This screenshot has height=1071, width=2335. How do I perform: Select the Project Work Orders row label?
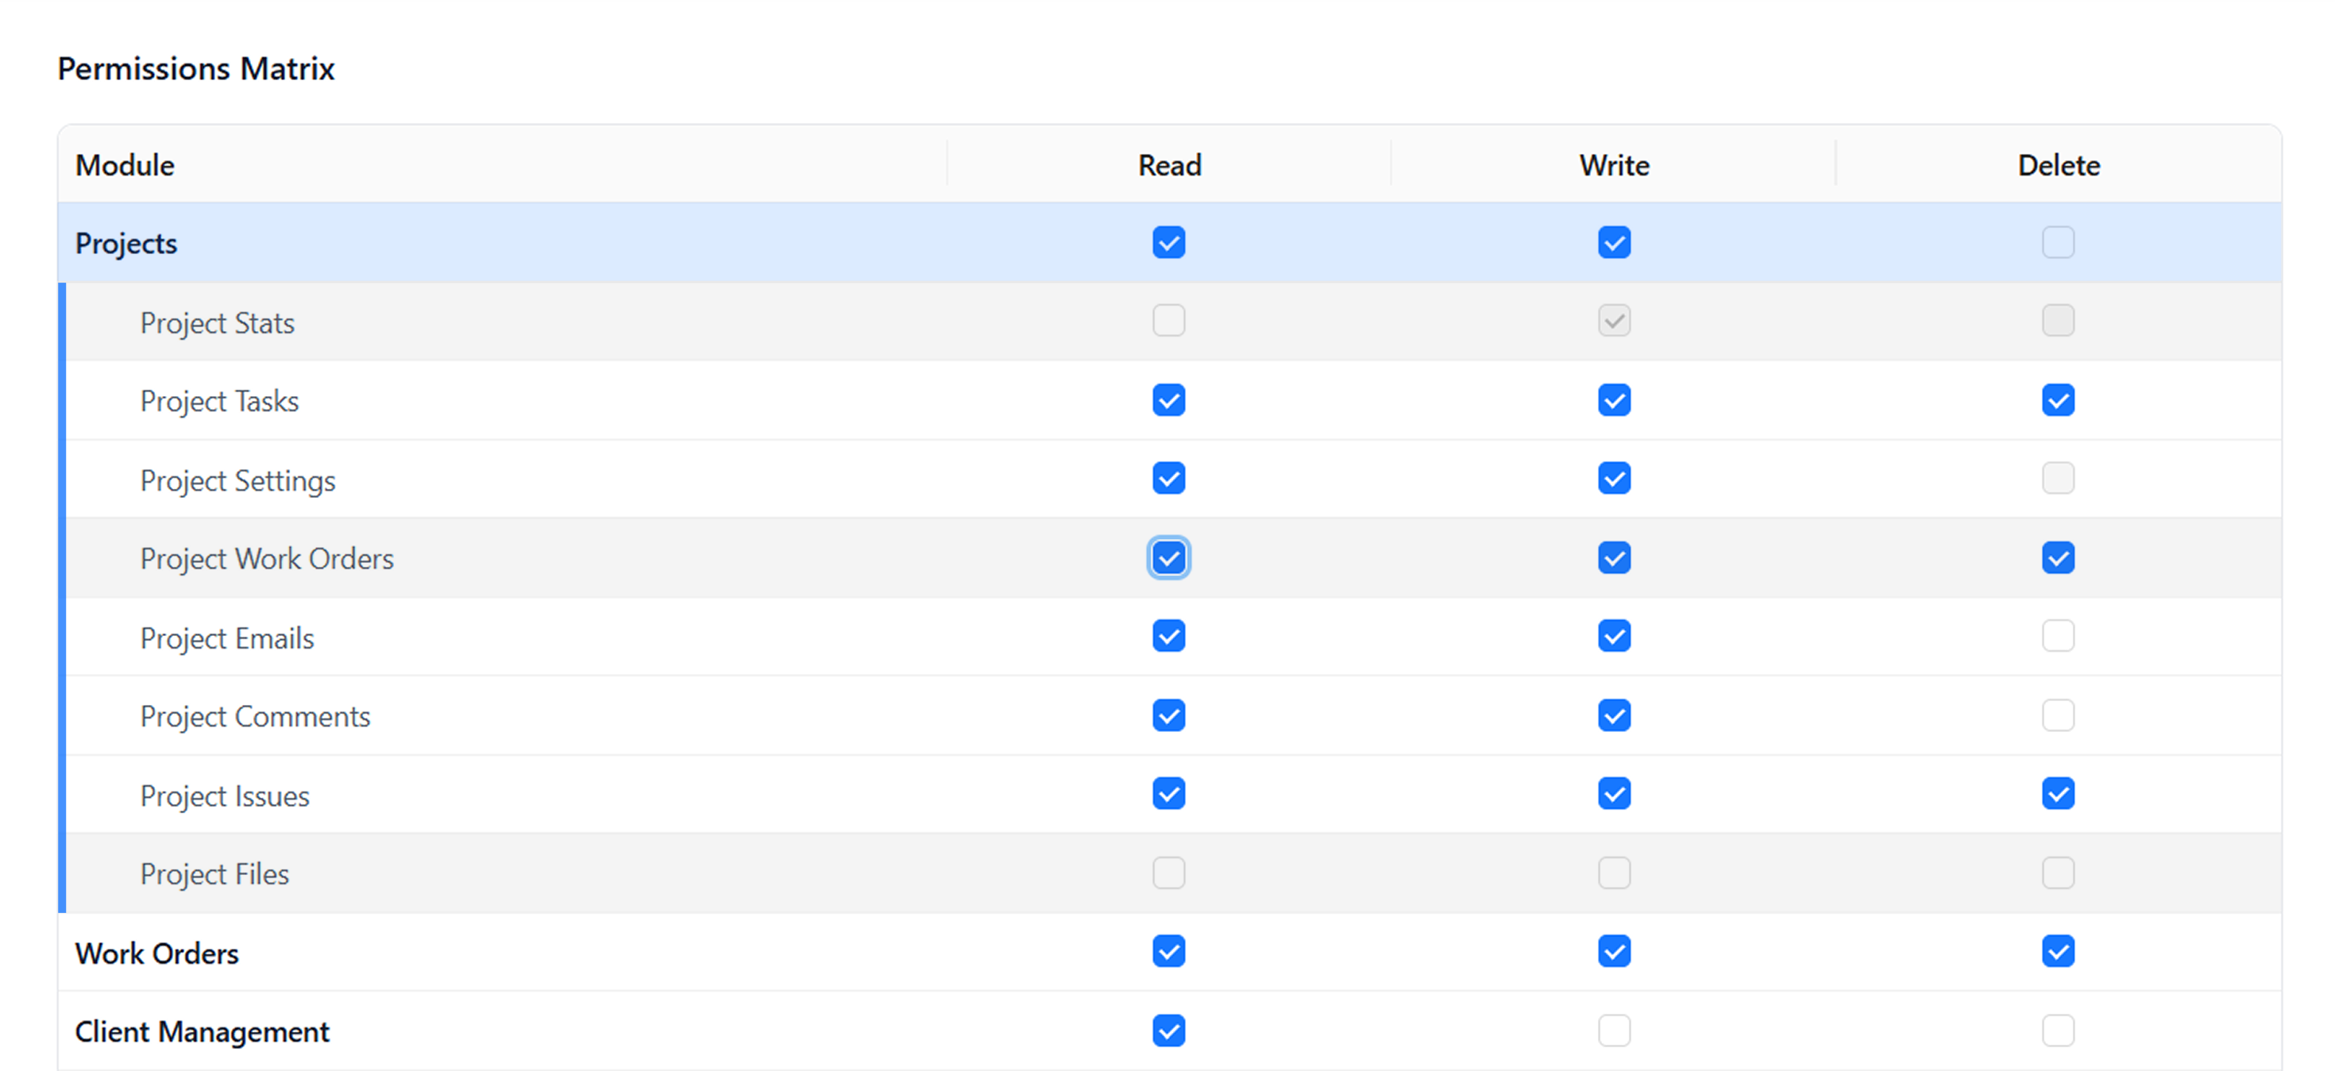click(267, 559)
